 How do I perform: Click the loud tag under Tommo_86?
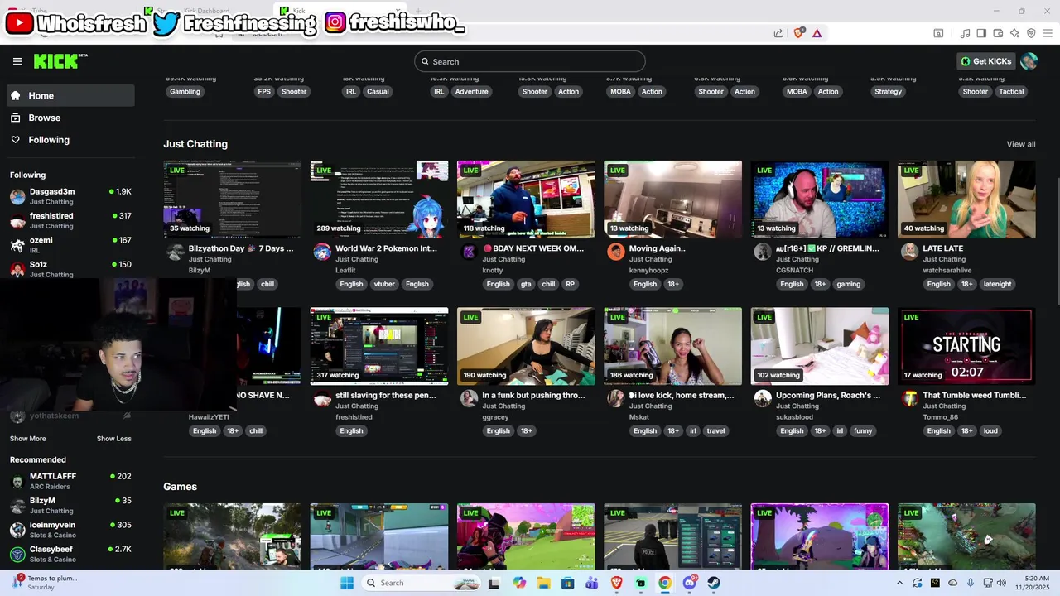(990, 430)
